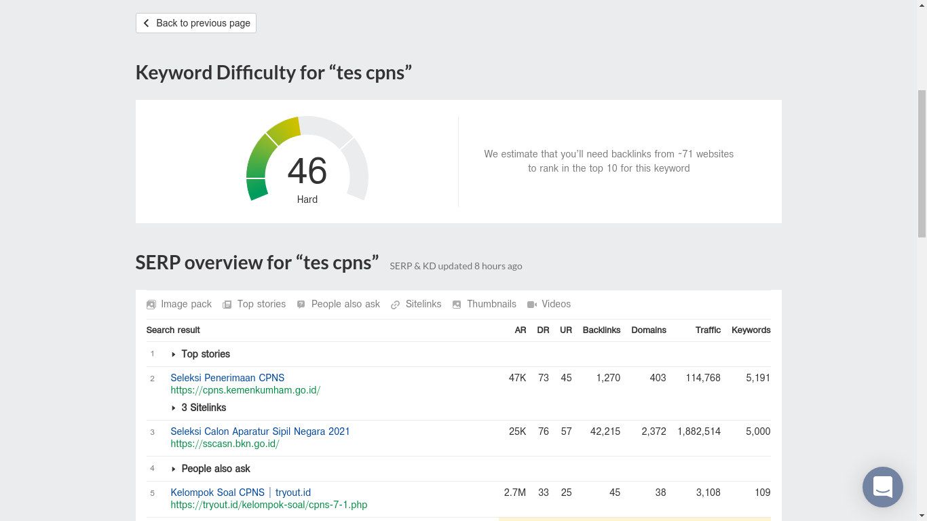The height and width of the screenshot is (521, 927).
Task: Open Seleksi Calon Aparatur Sipil Negara 2021
Action: (x=260, y=431)
